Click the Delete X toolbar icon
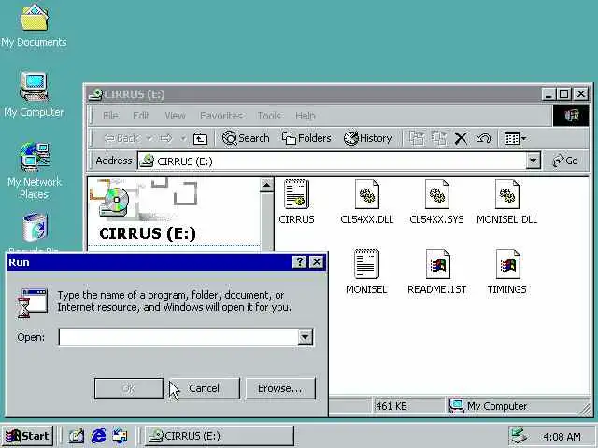This screenshot has width=598, height=448. pos(461,138)
